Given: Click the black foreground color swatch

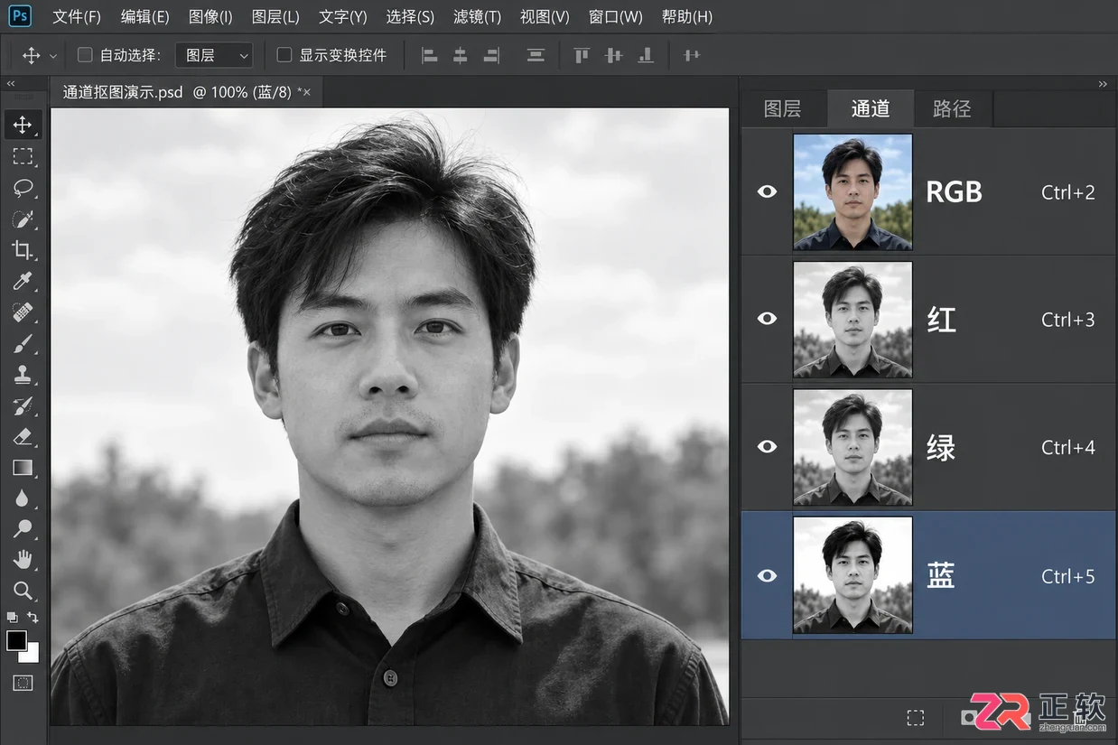Looking at the screenshot, I should [16, 640].
